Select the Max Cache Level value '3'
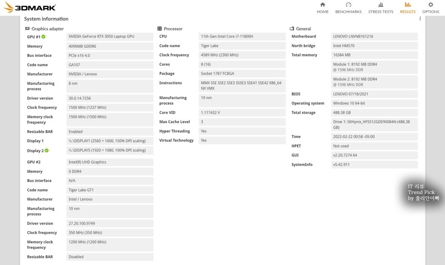 (242, 122)
